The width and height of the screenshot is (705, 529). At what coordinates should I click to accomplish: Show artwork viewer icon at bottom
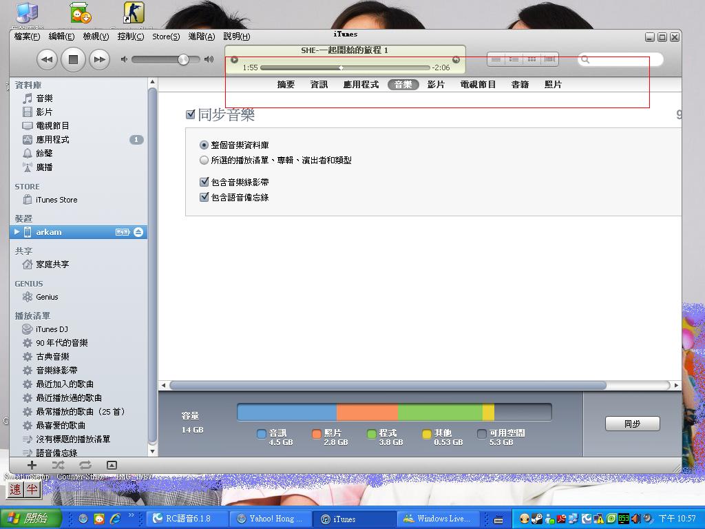tap(112, 465)
